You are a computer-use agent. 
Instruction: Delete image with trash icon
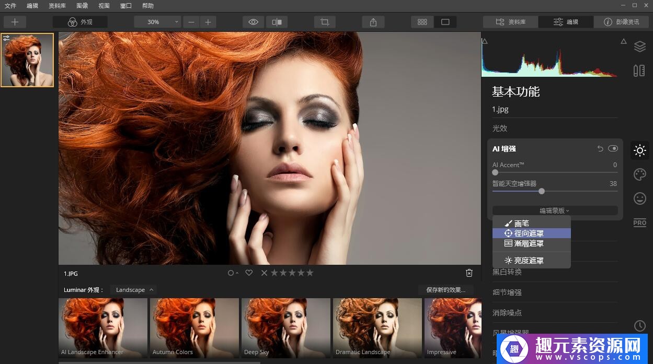[x=469, y=273]
